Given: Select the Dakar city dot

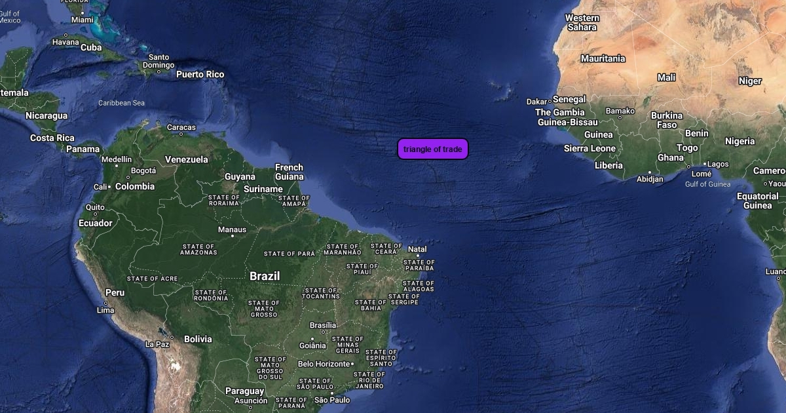Looking at the screenshot, I should pos(550,102).
